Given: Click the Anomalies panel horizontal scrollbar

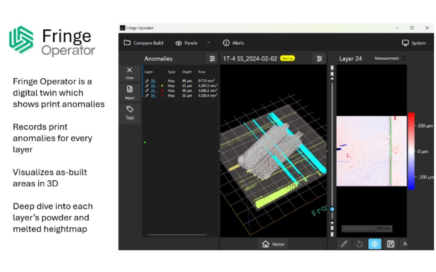Looking at the screenshot, I should (177, 235).
